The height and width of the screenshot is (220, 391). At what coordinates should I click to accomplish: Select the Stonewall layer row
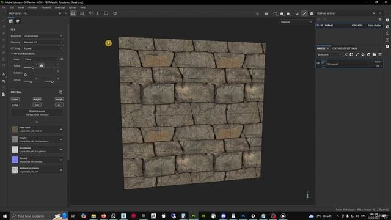(x=349, y=64)
